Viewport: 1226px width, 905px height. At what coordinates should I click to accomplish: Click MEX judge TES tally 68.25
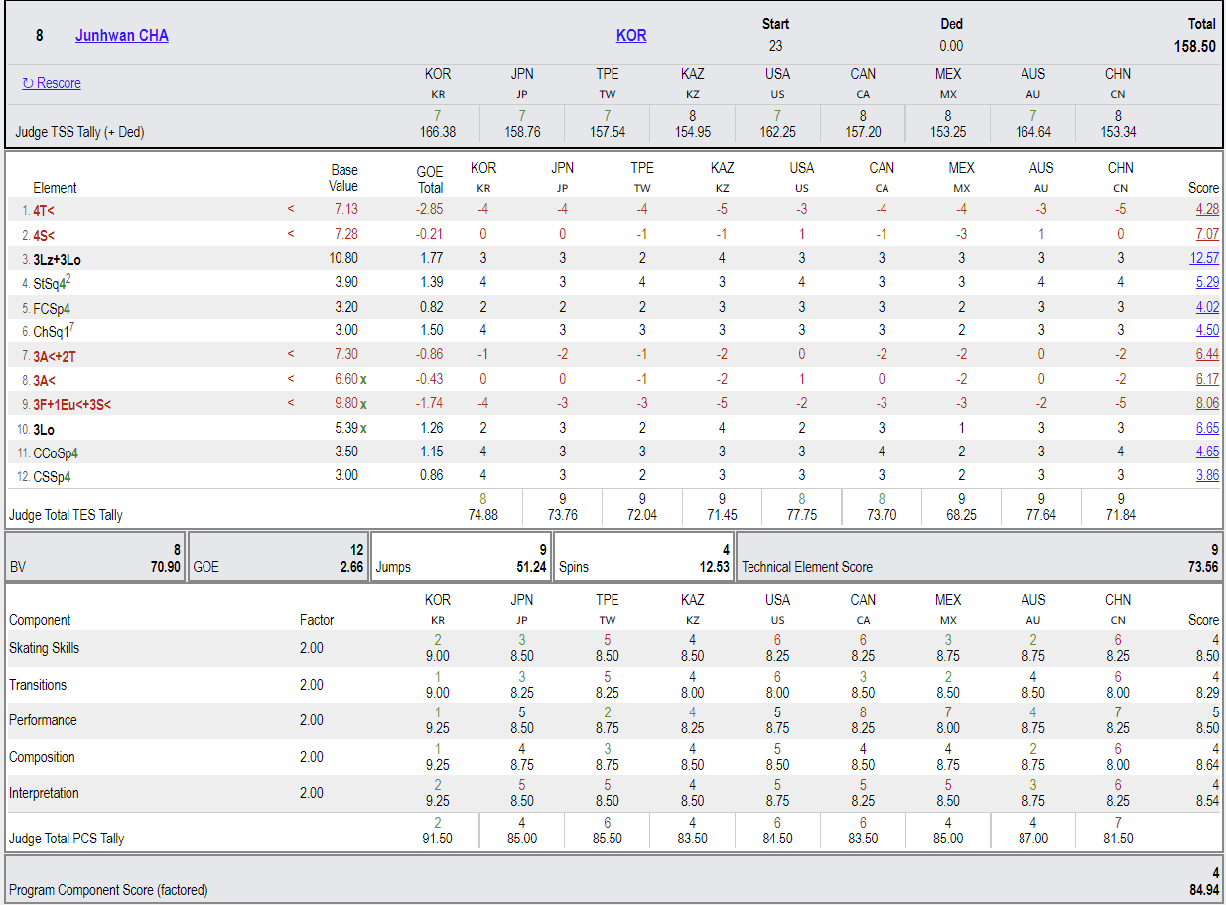pos(961,515)
